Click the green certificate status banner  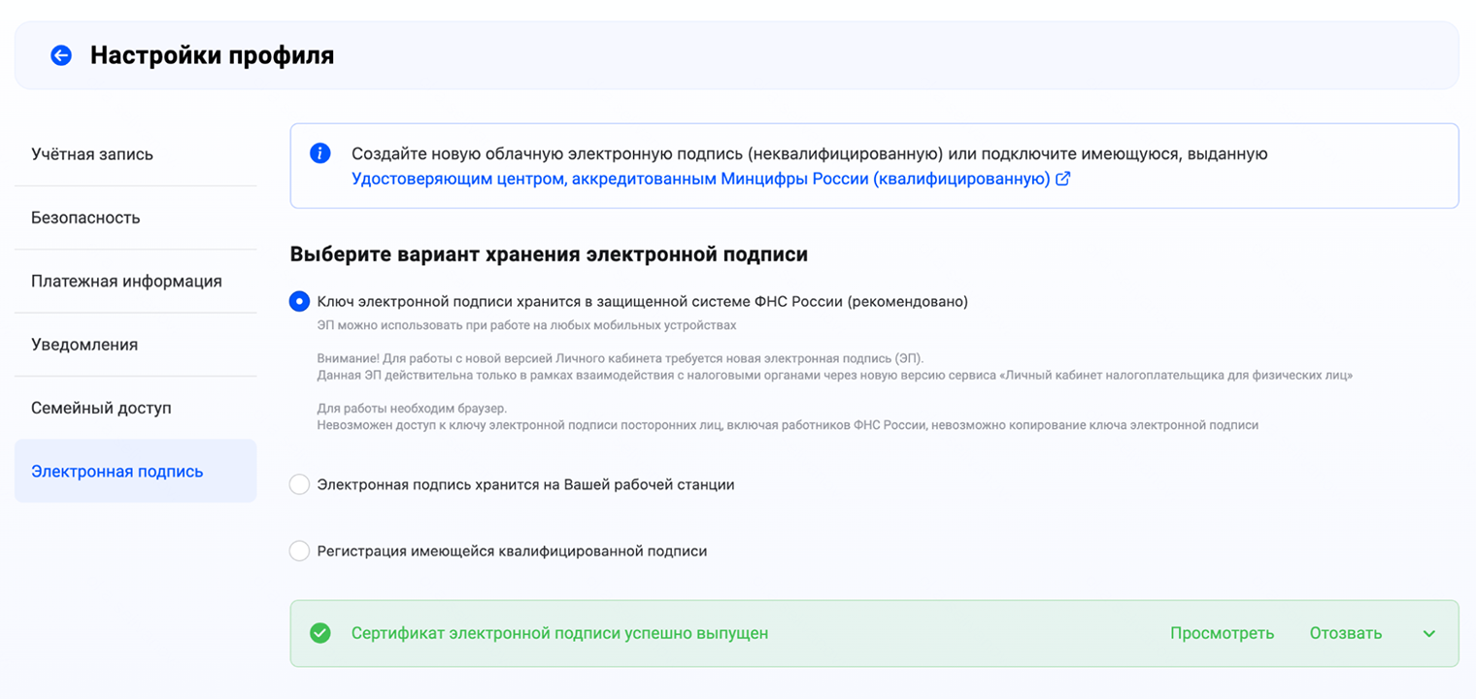click(874, 632)
